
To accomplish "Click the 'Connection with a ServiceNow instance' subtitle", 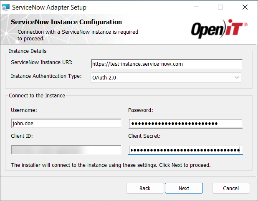I will click(78, 35).
